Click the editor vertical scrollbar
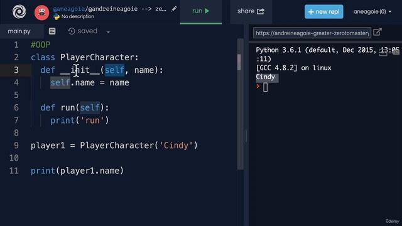 pyautogui.click(x=239, y=104)
